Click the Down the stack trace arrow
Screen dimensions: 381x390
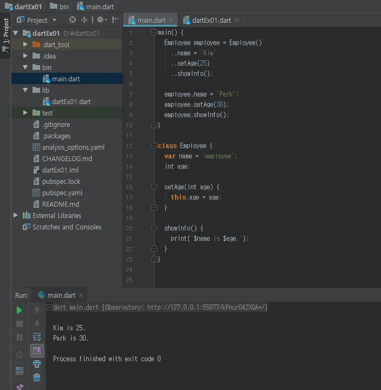pyautogui.click(x=37, y=323)
